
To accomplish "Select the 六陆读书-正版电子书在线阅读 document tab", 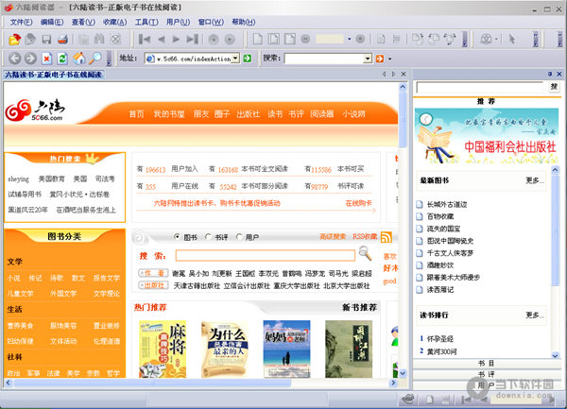I will point(54,75).
